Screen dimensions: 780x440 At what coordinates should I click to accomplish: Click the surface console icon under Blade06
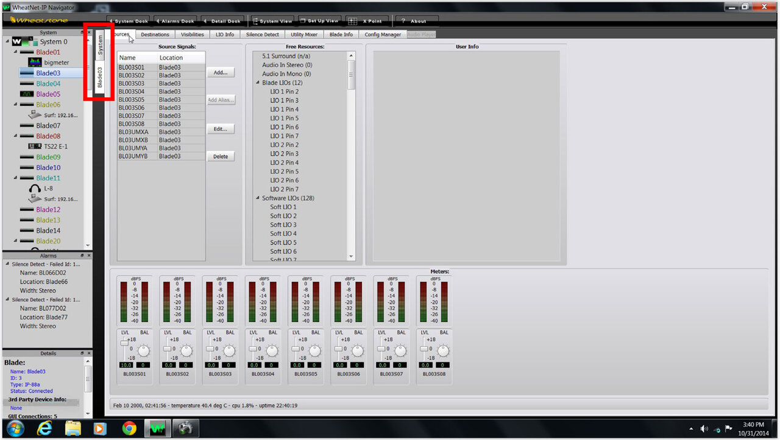pos(34,114)
